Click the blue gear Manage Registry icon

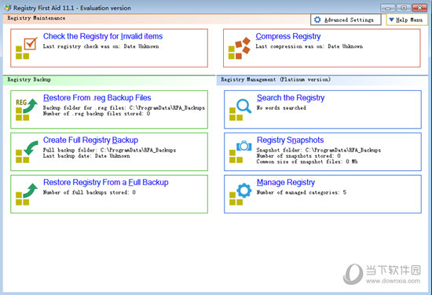[x=240, y=194]
